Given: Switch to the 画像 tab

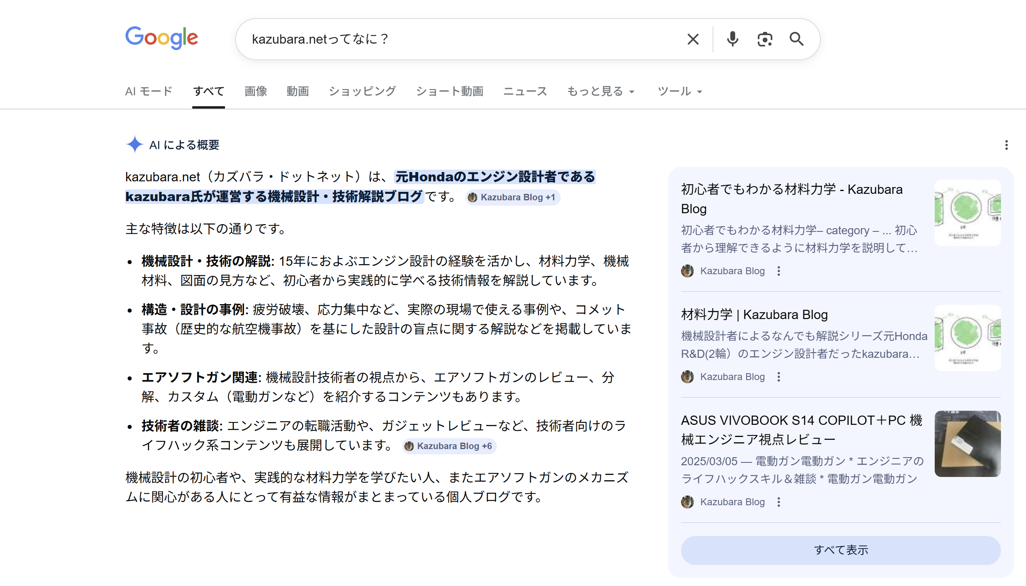Looking at the screenshot, I should pyautogui.click(x=255, y=91).
